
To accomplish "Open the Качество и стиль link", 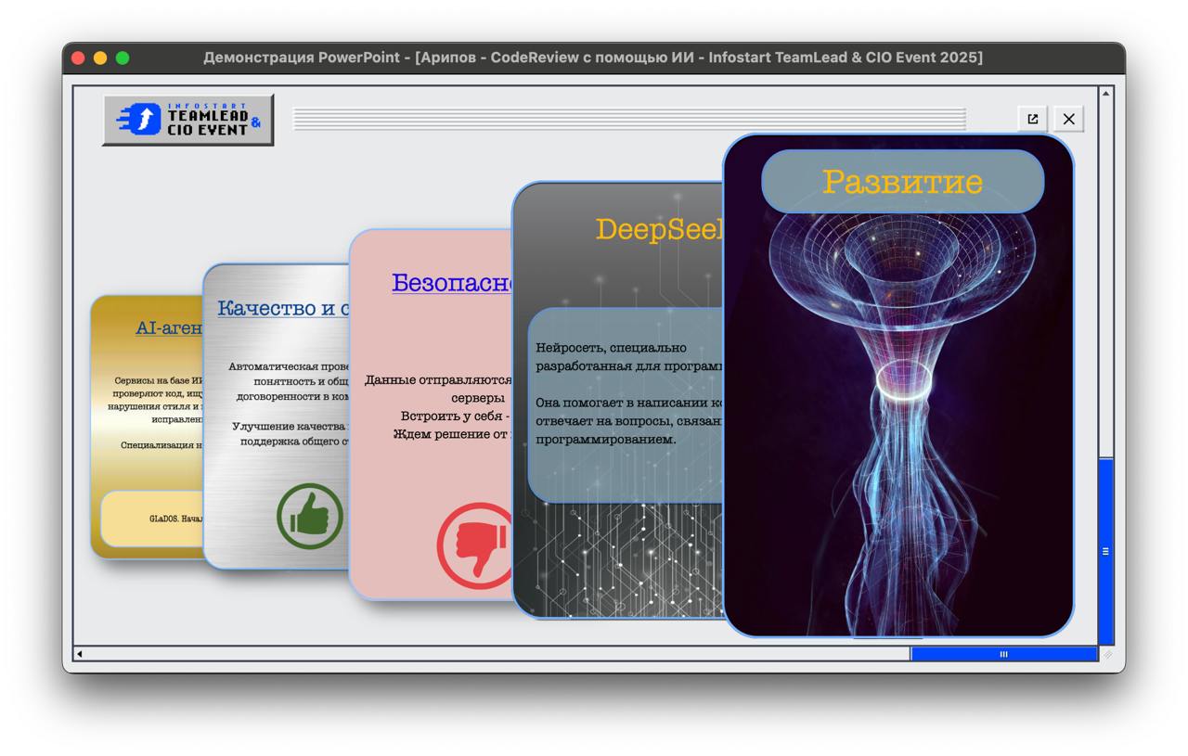I will 284,308.
